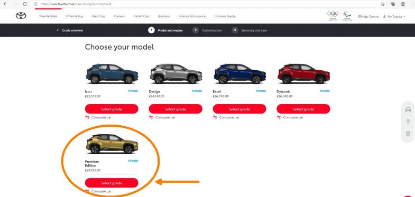This screenshot has width=415, height=197.
Task: Click the Olympic rings partner logo
Action: (333, 16)
